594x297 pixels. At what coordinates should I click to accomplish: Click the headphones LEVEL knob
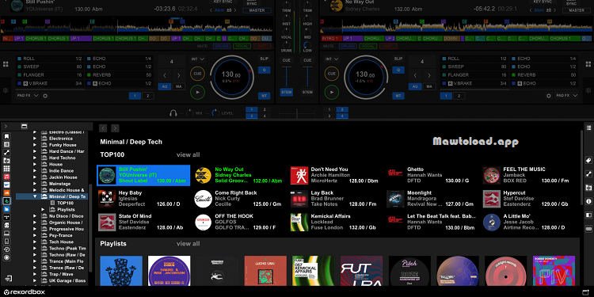(215, 112)
